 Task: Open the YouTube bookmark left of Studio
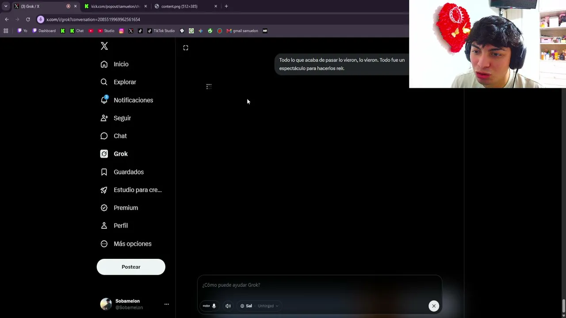[91, 31]
